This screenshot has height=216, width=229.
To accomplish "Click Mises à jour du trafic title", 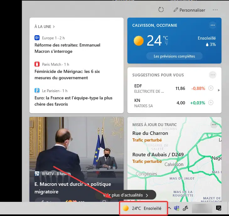I will click(x=154, y=125).
